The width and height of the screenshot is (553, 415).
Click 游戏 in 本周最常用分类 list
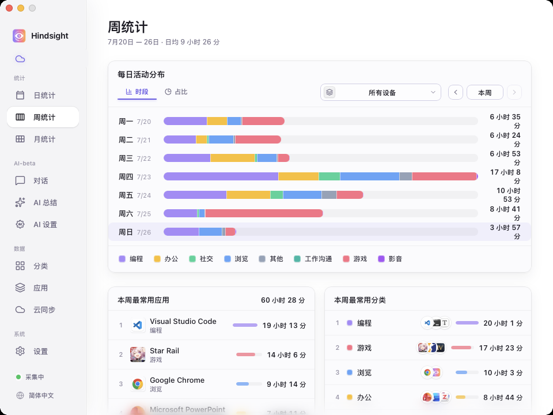point(364,348)
